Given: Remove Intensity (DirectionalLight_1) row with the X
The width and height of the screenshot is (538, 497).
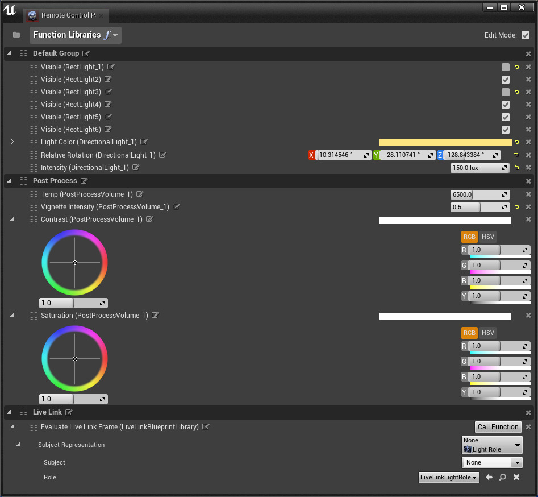Looking at the screenshot, I should click(528, 168).
